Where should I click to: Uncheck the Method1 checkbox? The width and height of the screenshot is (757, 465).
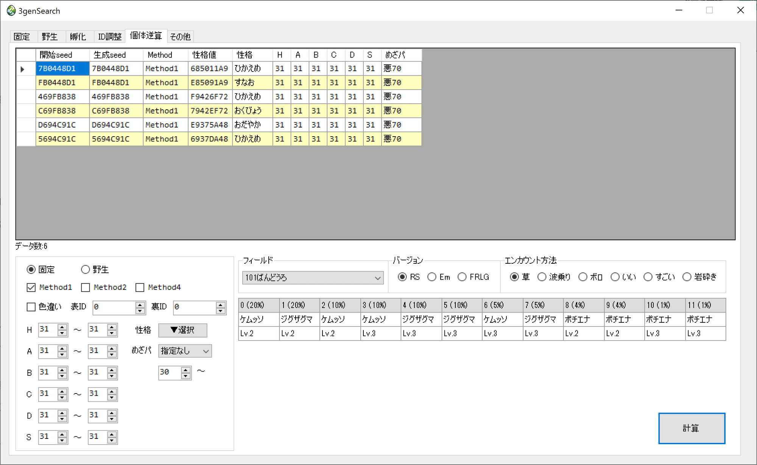31,288
